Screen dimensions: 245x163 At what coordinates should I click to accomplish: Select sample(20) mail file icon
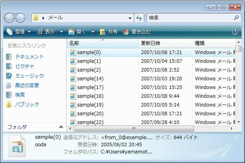pos(73,114)
